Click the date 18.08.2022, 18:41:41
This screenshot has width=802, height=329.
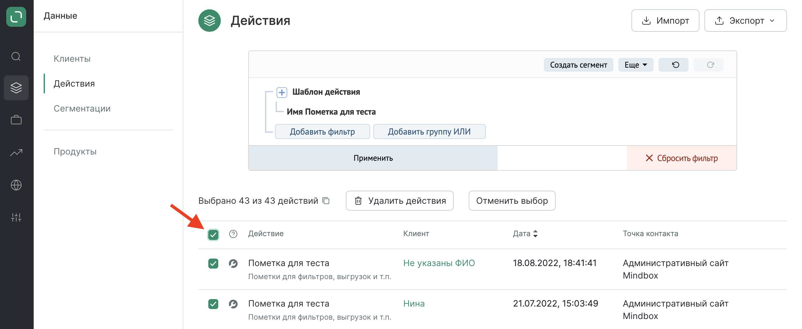point(555,263)
